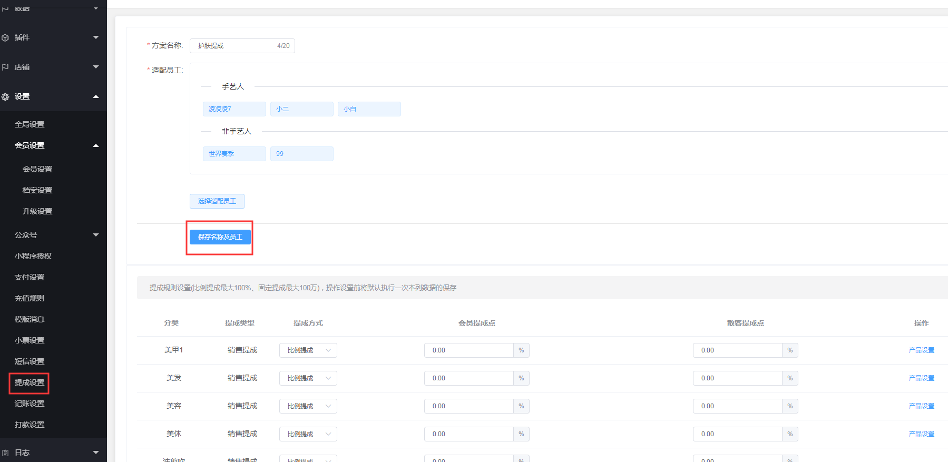This screenshot has width=948, height=462.
Task: Open 提成设置 in the sidebar
Action: click(30, 382)
